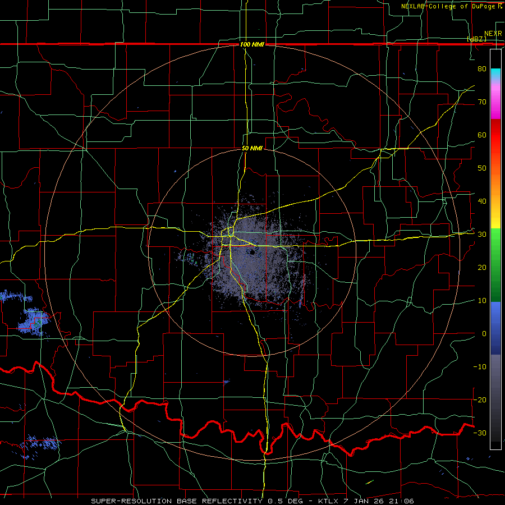Click the NEXR label above the color scale
This screenshot has height=505, width=505.
point(493,34)
